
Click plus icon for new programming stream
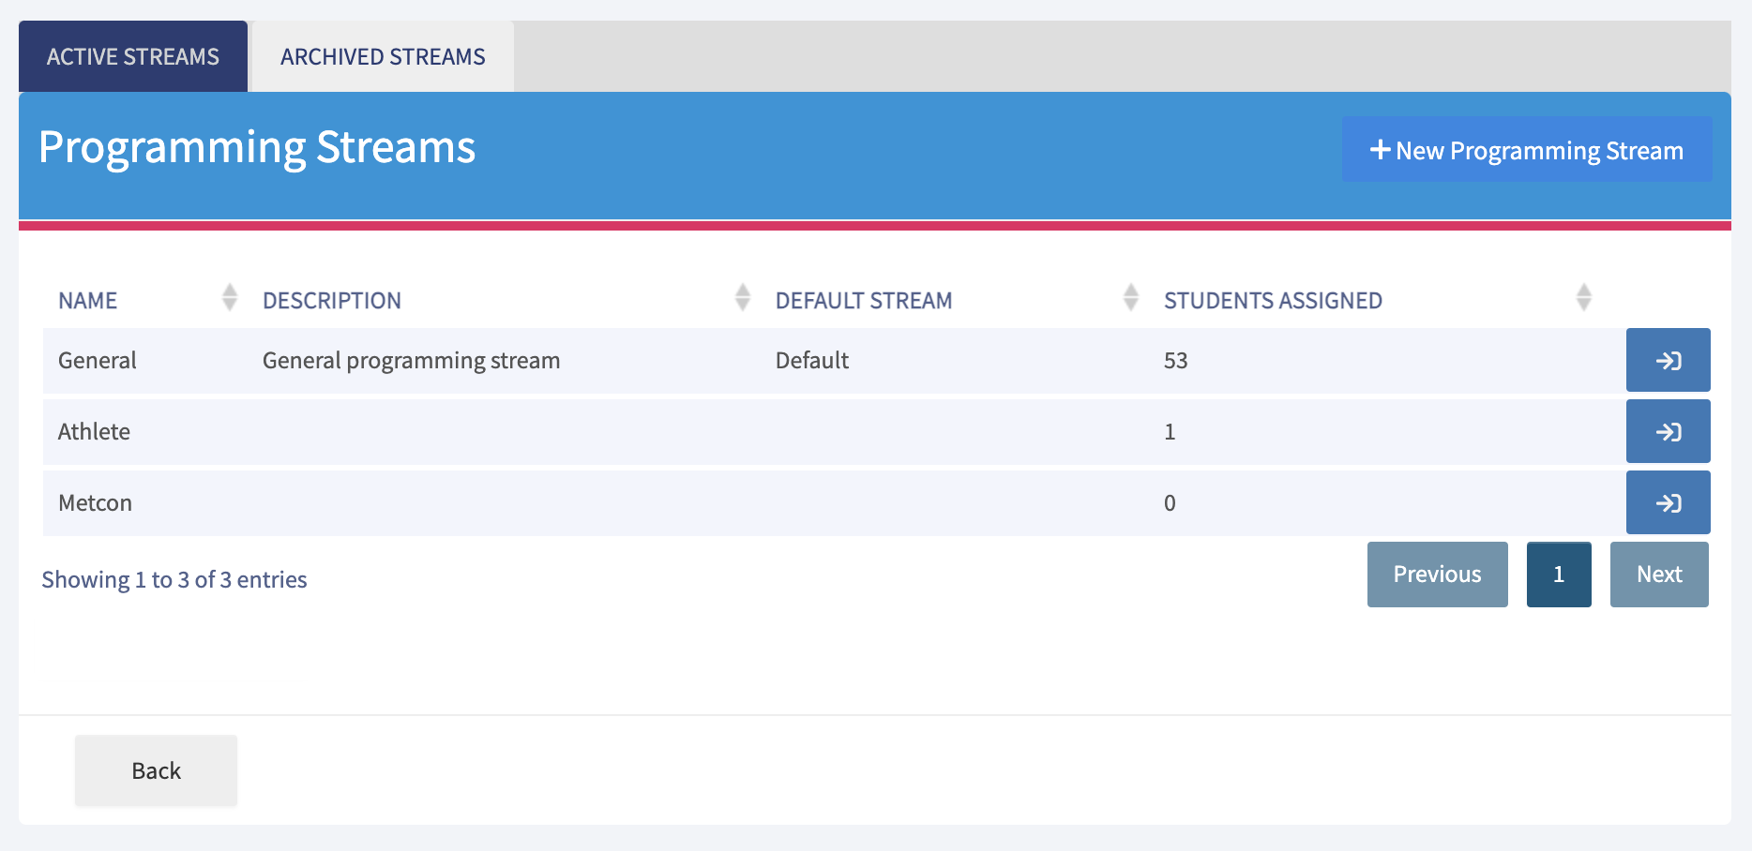(x=1380, y=150)
